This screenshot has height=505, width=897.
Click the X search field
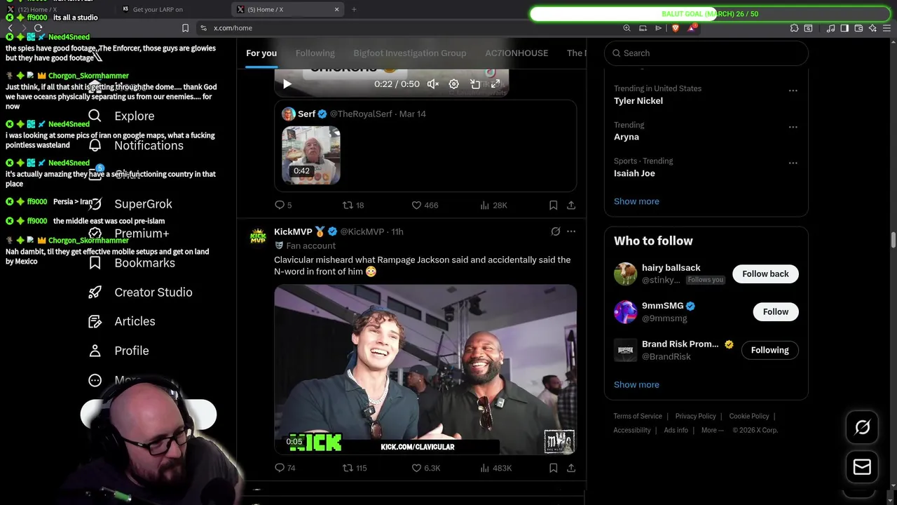point(706,53)
